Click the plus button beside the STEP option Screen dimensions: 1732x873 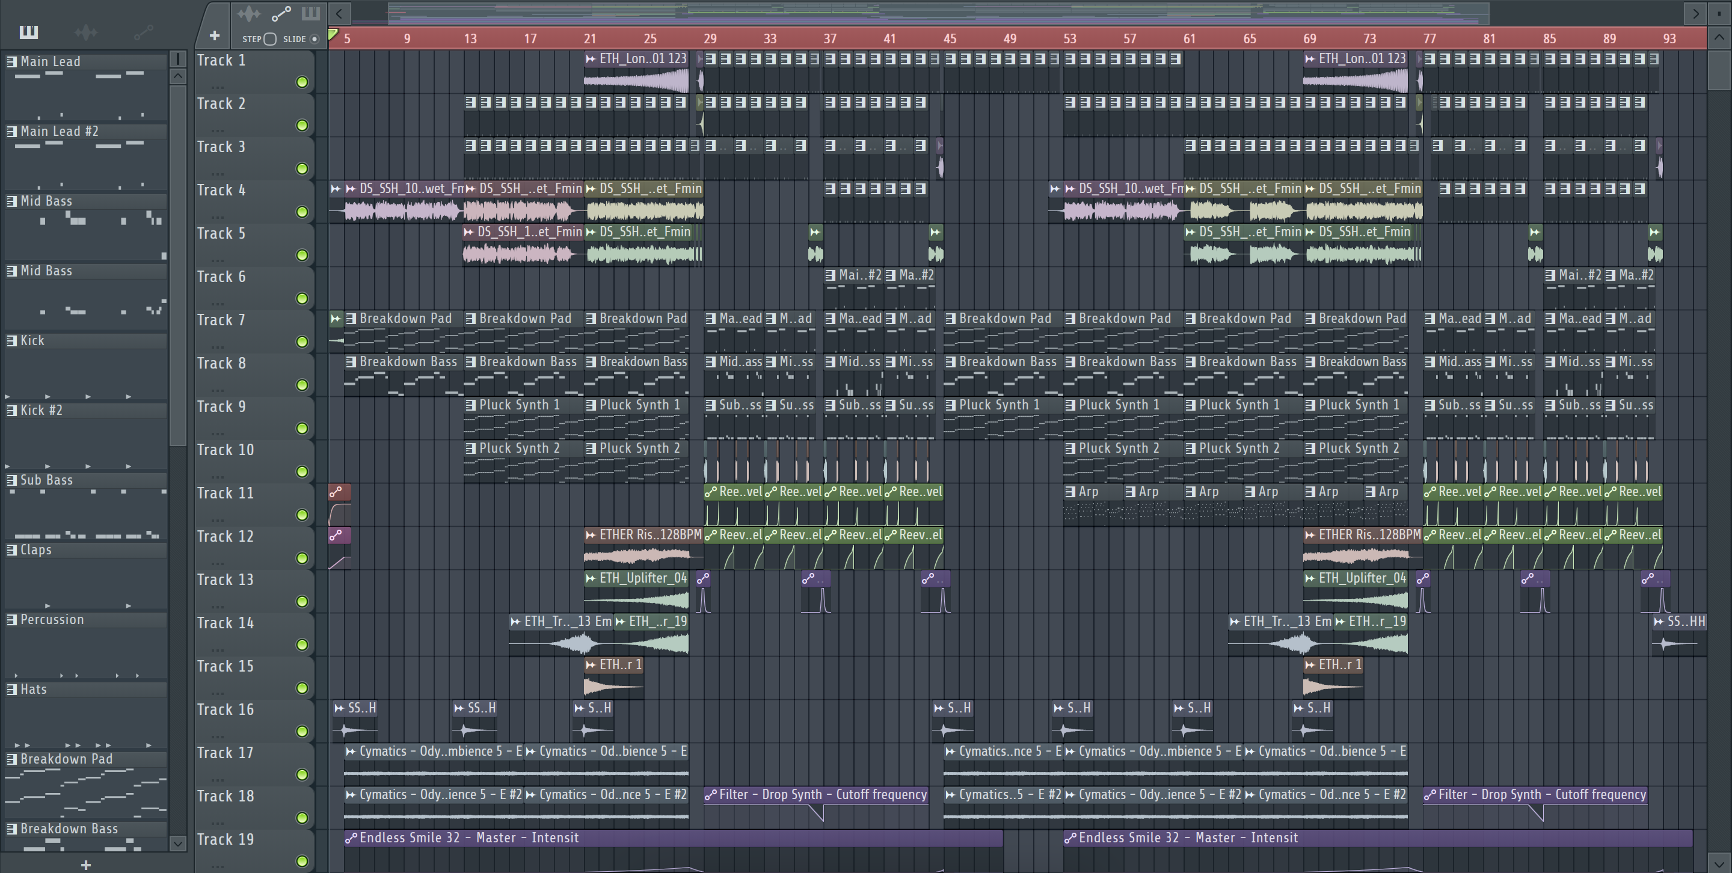tap(214, 35)
